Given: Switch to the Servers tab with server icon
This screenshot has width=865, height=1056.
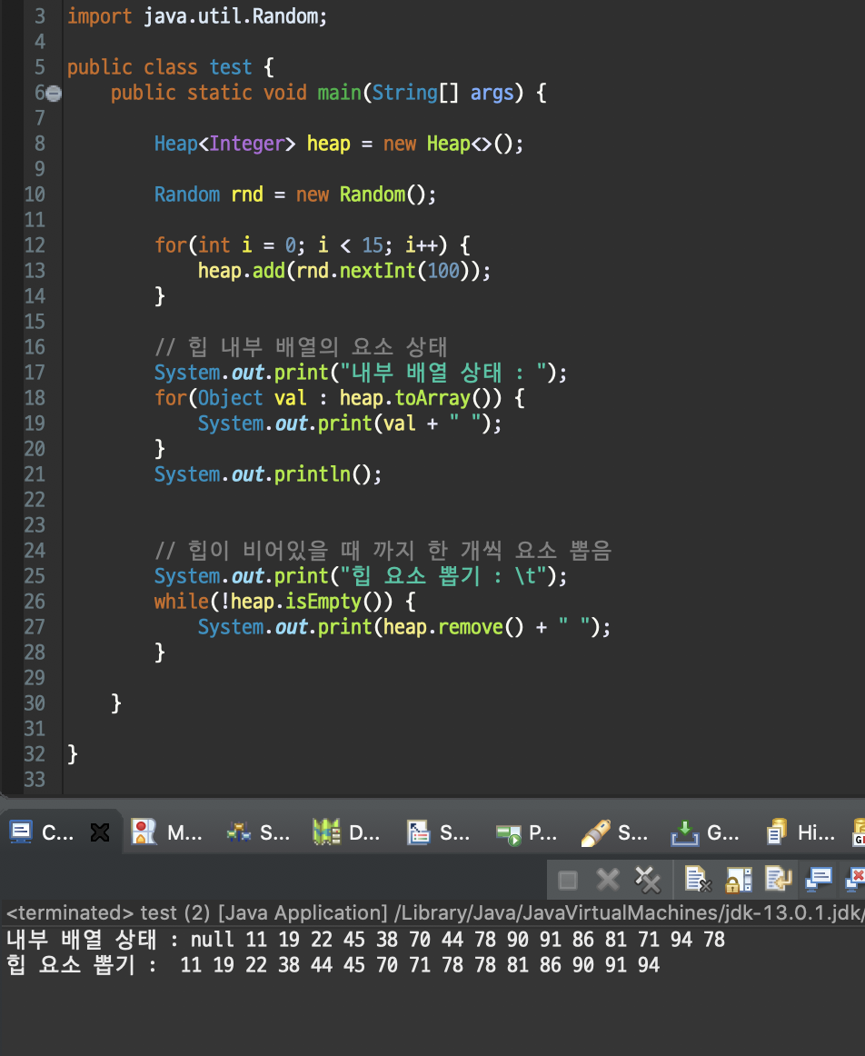Looking at the screenshot, I should click(x=259, y=833).
